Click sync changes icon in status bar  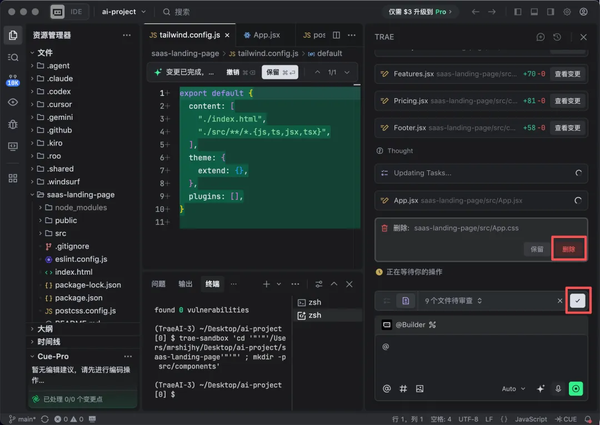[45, 419]
